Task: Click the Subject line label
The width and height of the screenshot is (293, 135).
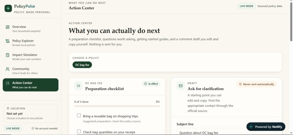Action: 185,124
